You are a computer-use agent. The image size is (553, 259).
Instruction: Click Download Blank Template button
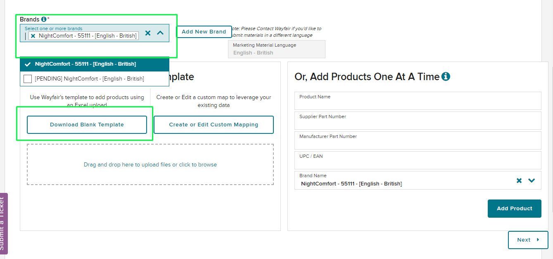click(x=87, y=125)
